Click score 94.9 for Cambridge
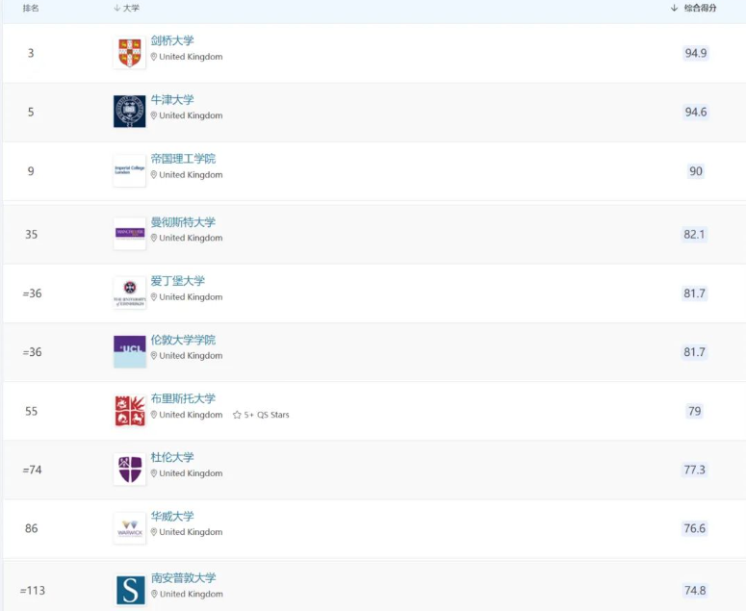The image size is (746, 611). [x=696, y=53]
